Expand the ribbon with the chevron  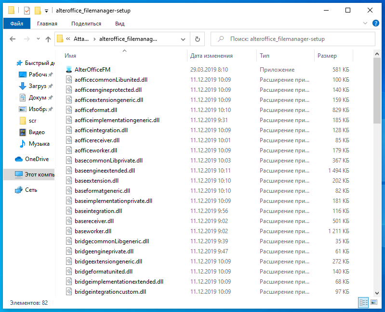click(x=365, y=23)
